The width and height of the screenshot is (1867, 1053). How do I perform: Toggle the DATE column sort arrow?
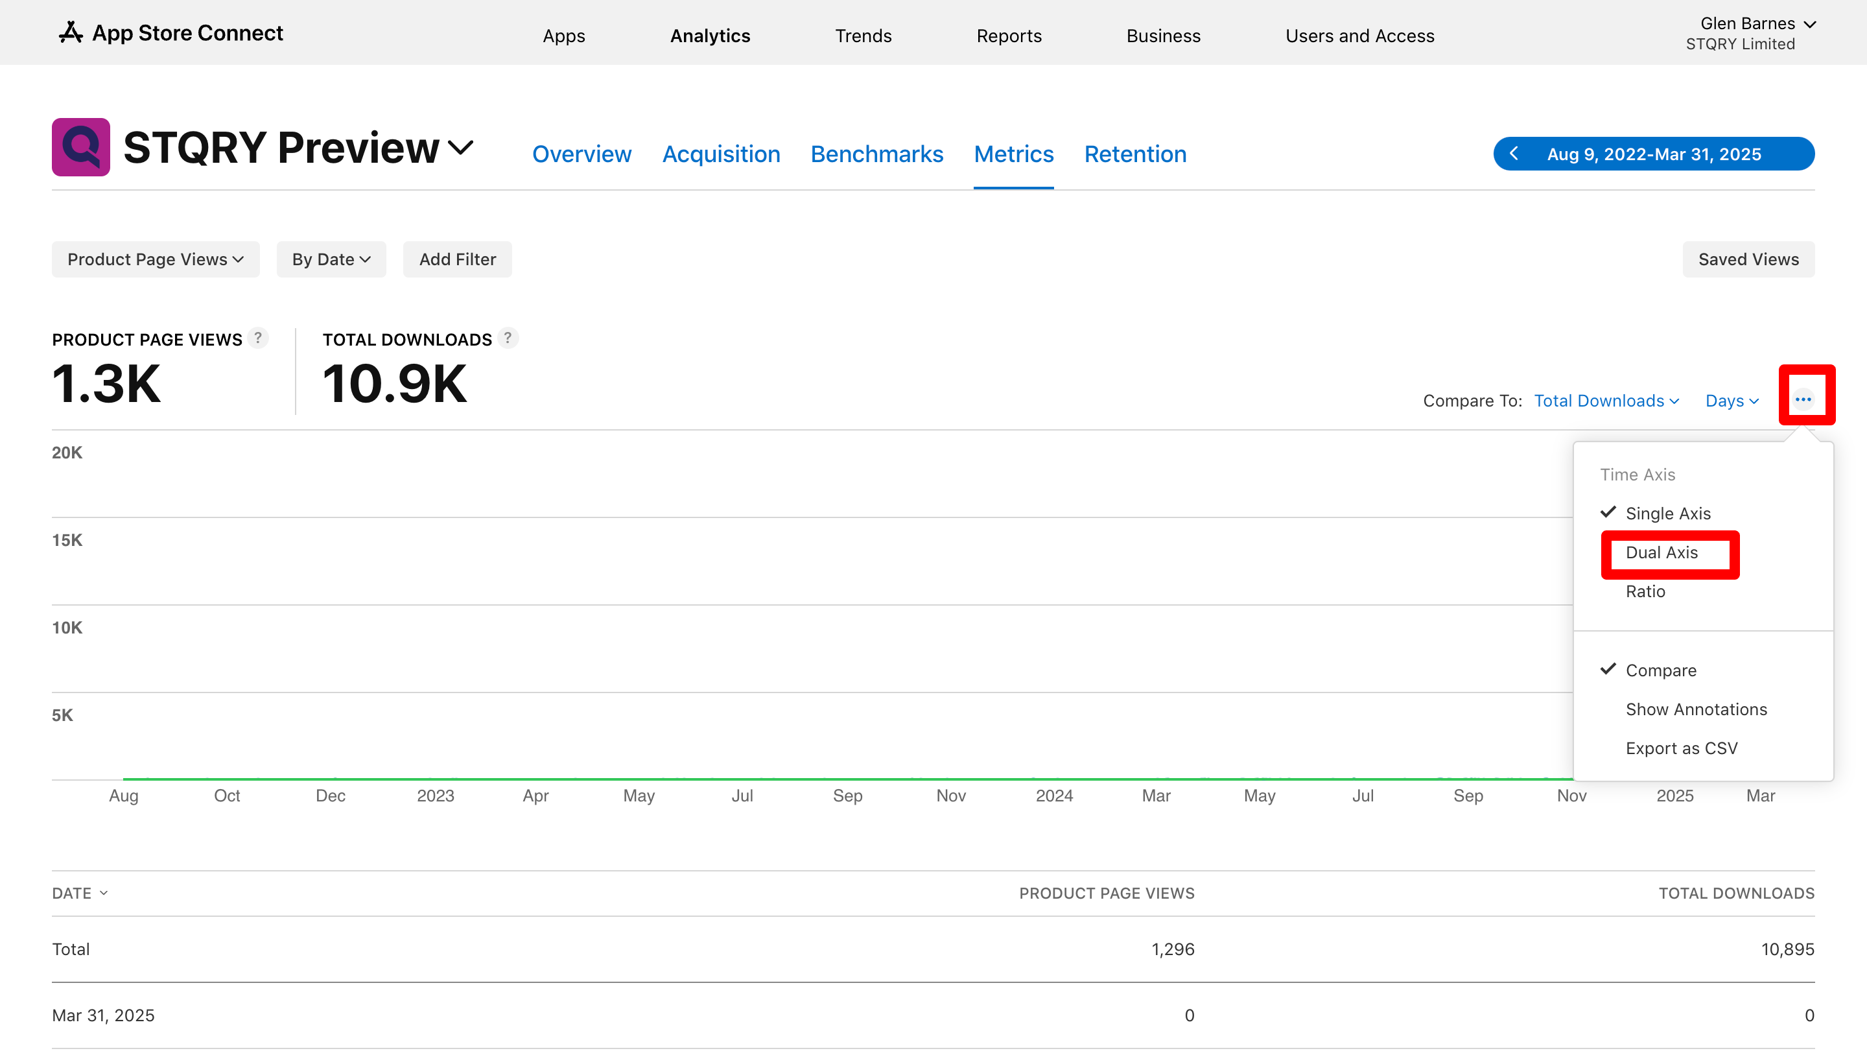[104, 893]
